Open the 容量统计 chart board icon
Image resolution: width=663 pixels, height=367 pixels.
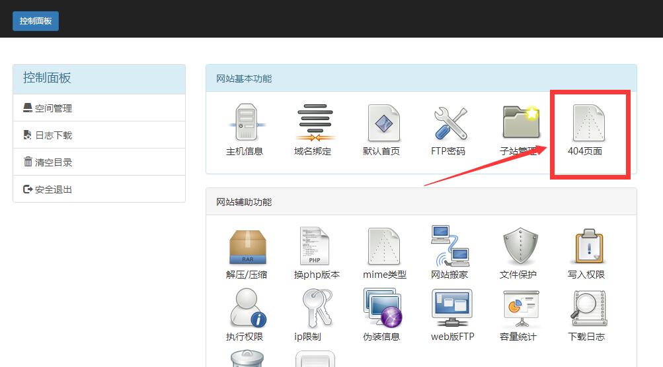(x=522, y=309)
